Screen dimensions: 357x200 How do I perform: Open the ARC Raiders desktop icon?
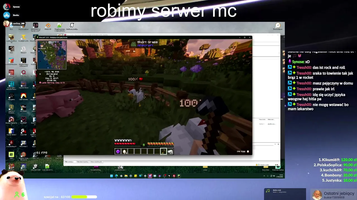[23, 108]
